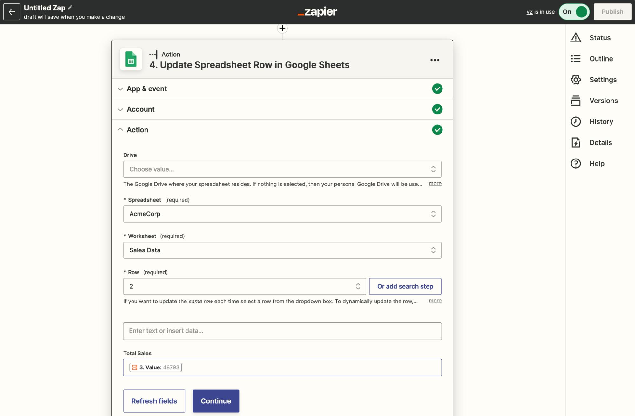Click the Versions stack icon
This screenshot has width=635, height=416.
point(576,101)
